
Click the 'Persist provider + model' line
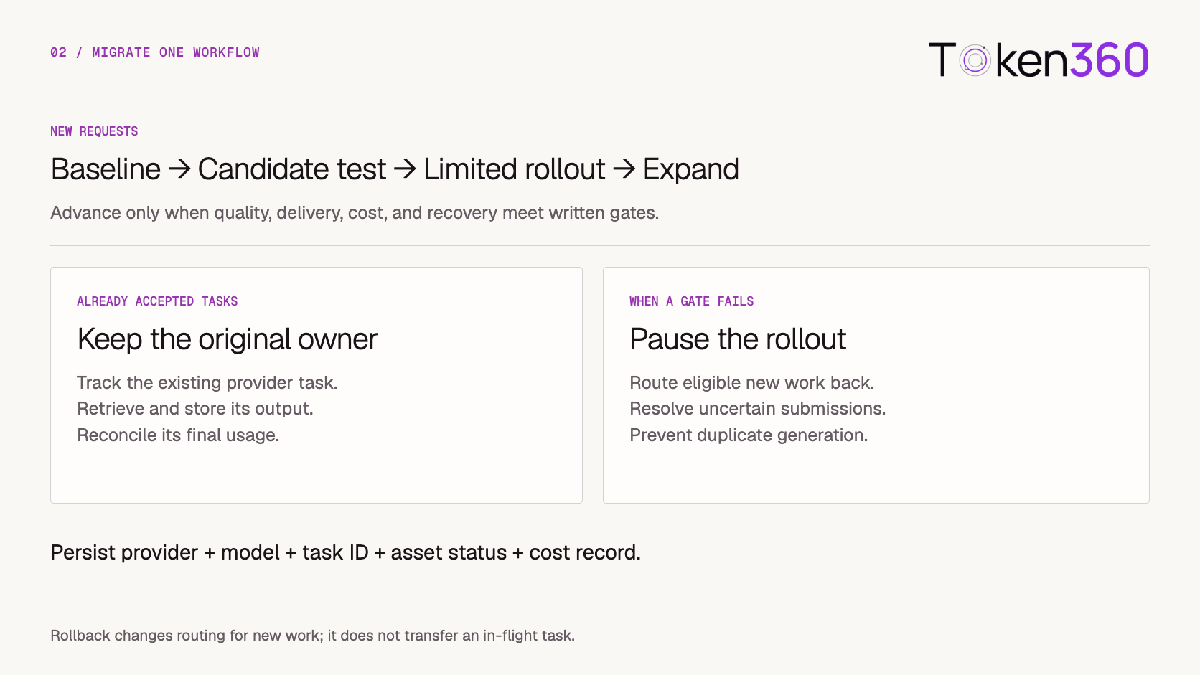(x=345, y=553)
